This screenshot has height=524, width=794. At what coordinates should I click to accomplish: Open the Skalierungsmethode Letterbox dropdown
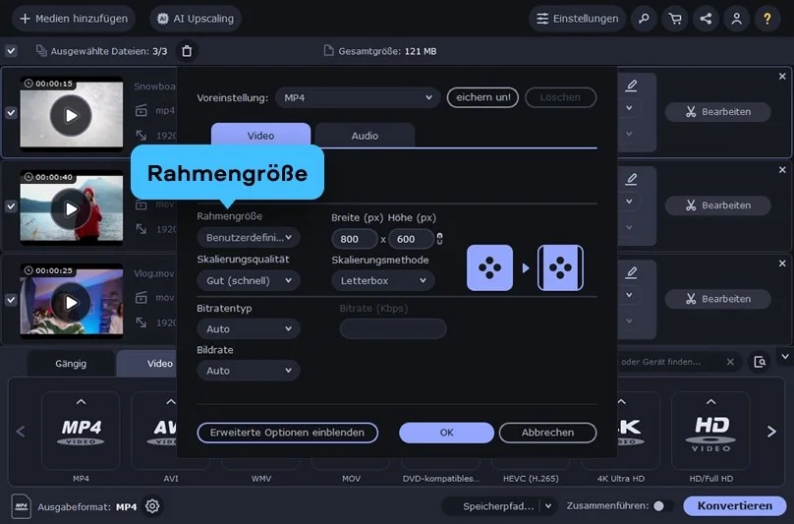[x=383, y=281]
